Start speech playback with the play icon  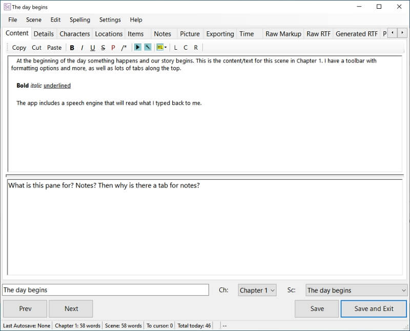[x=137, y=48]
